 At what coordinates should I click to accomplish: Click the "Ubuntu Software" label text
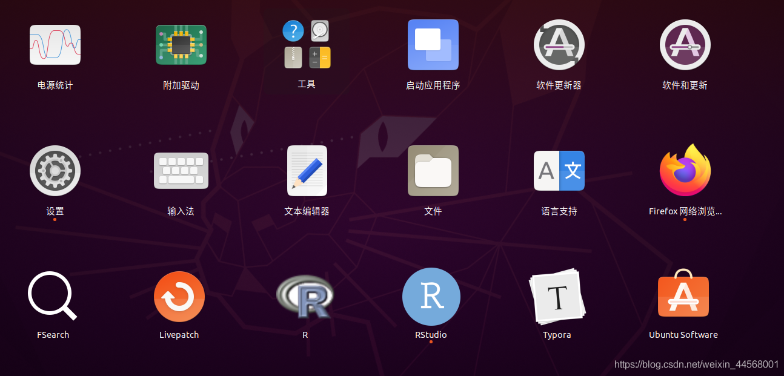[683, 335]
